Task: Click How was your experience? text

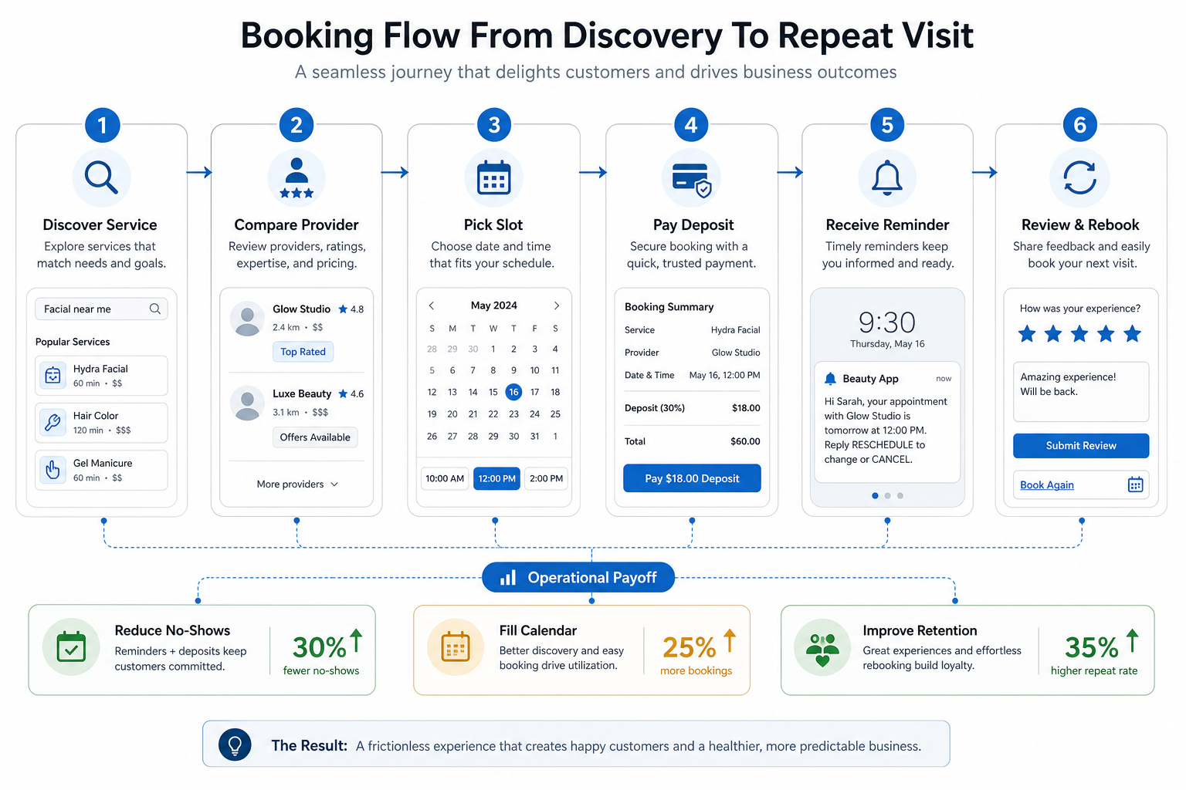Action: [x=1079, y=308]
